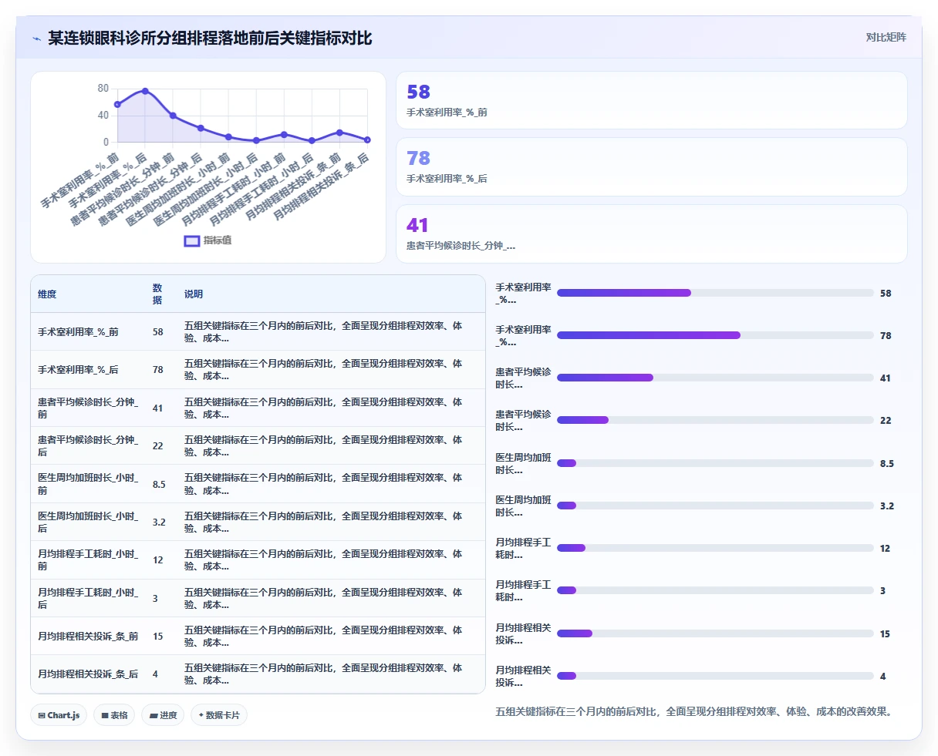Click the progress bar with value 15

(715, 633)
